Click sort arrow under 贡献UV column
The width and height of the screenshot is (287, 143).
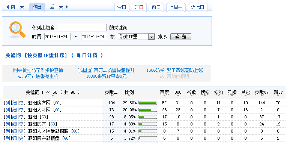pos(261,96)
